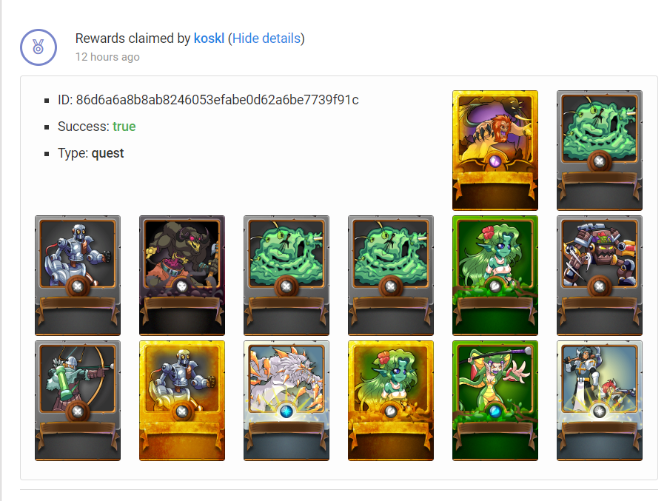
Task: Open the brown mech robot card
Action: (x=600, y=275)
